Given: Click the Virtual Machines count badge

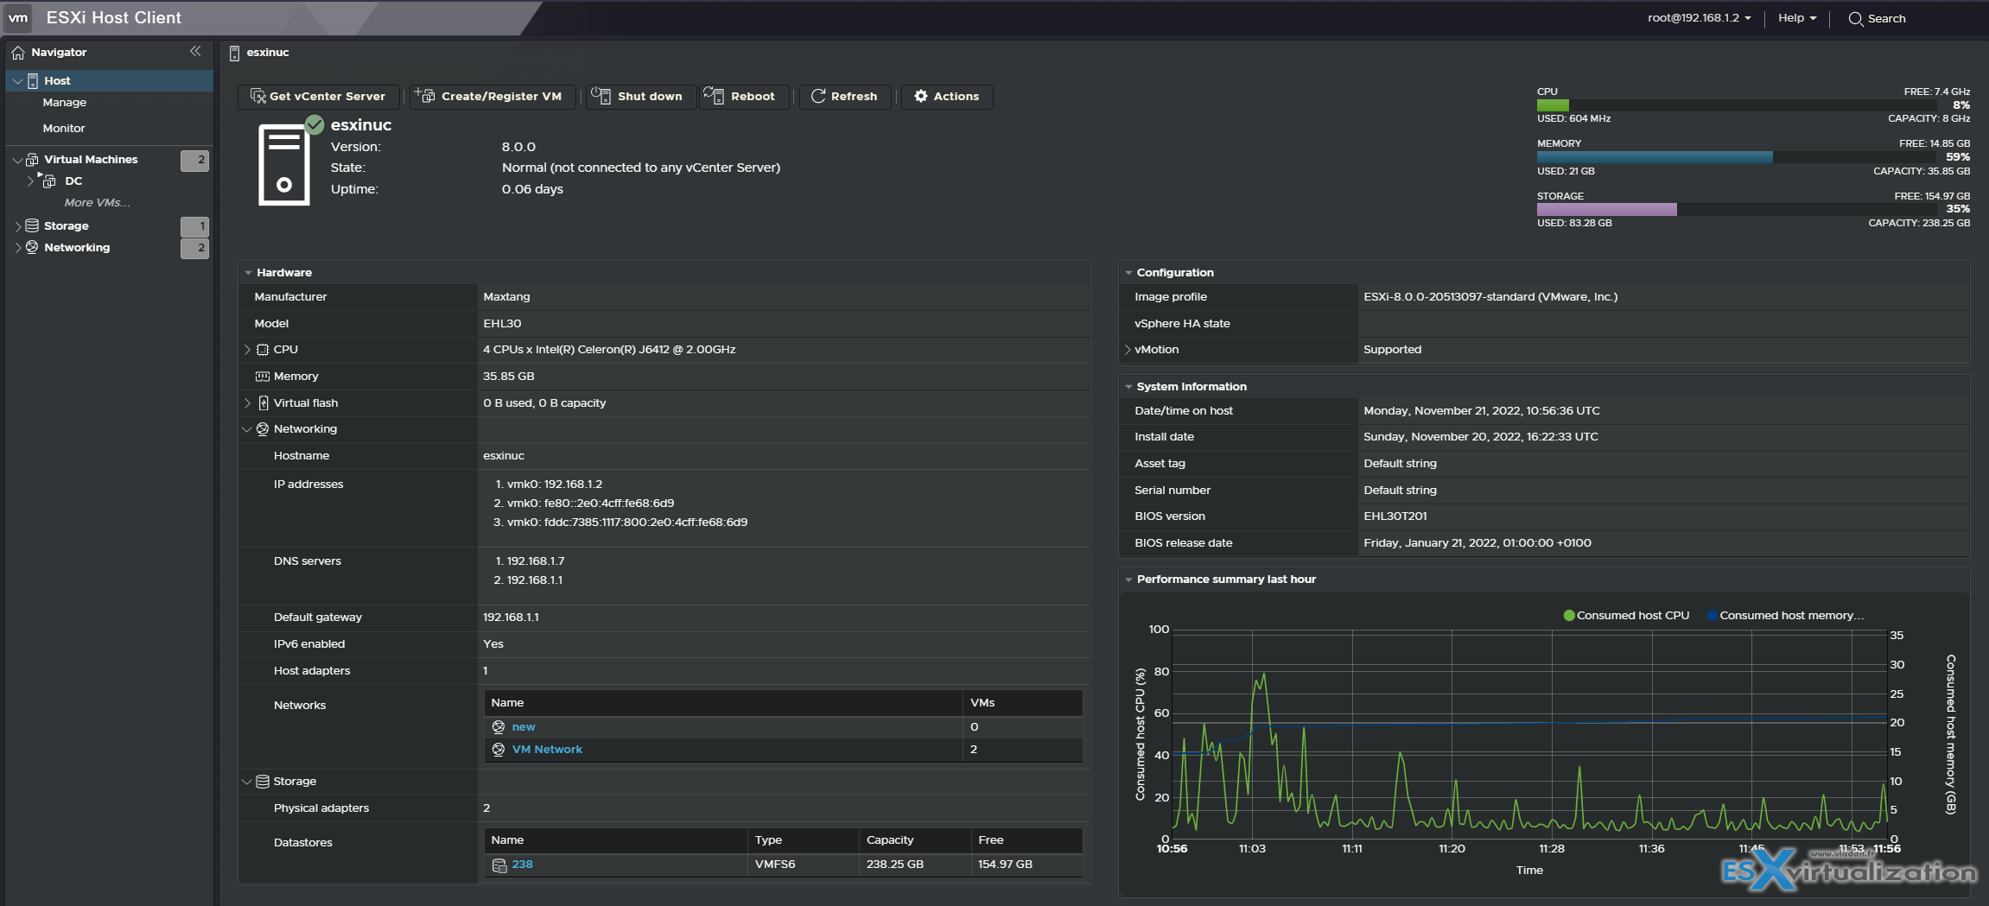Looking at the screenshot, I should [194, 160].
